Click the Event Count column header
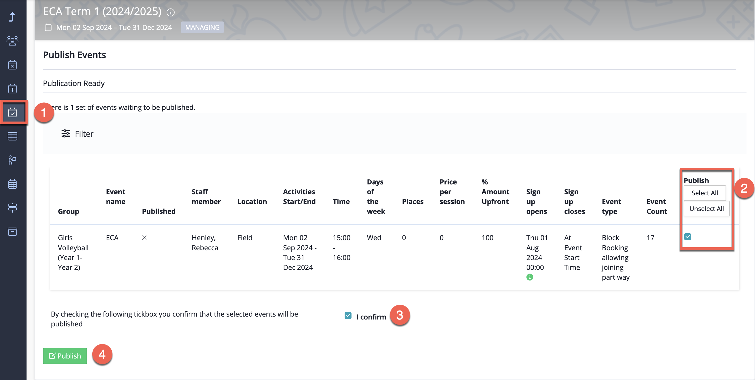The height and width of the screenshot is (380, 755). click(x=657, y=206)
